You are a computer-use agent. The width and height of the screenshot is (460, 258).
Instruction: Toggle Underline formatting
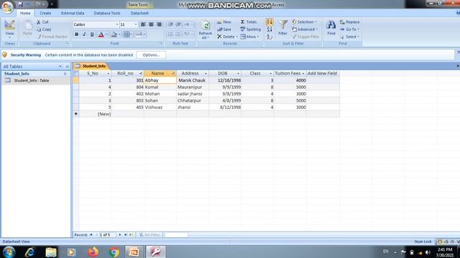tap(92, 34)
